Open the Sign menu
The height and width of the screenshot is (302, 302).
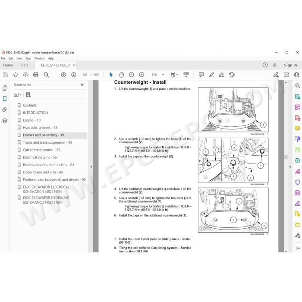(x=28, y=58)
